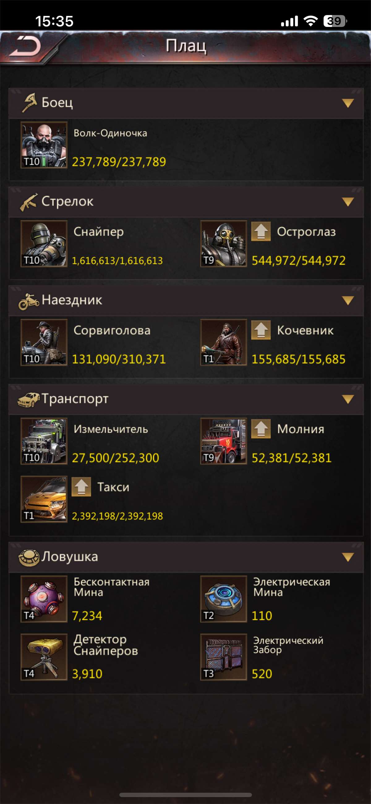Open the Сорвиголова T10 rider portrait
The height and width of the screenshot is (804, 371).
[44, 343]
